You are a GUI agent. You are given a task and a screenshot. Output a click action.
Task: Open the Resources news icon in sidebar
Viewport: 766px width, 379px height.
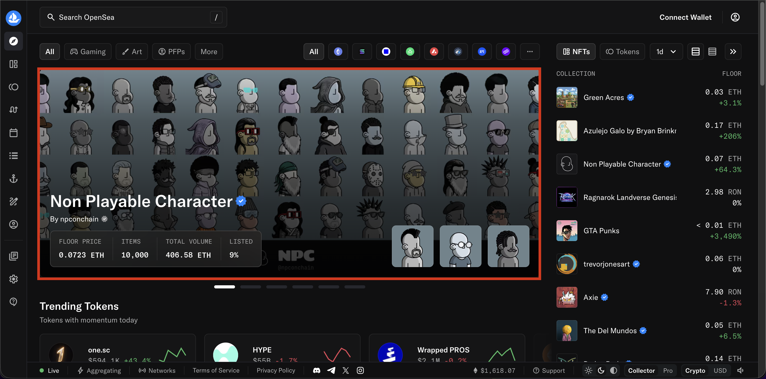click(x=13, y=256)
